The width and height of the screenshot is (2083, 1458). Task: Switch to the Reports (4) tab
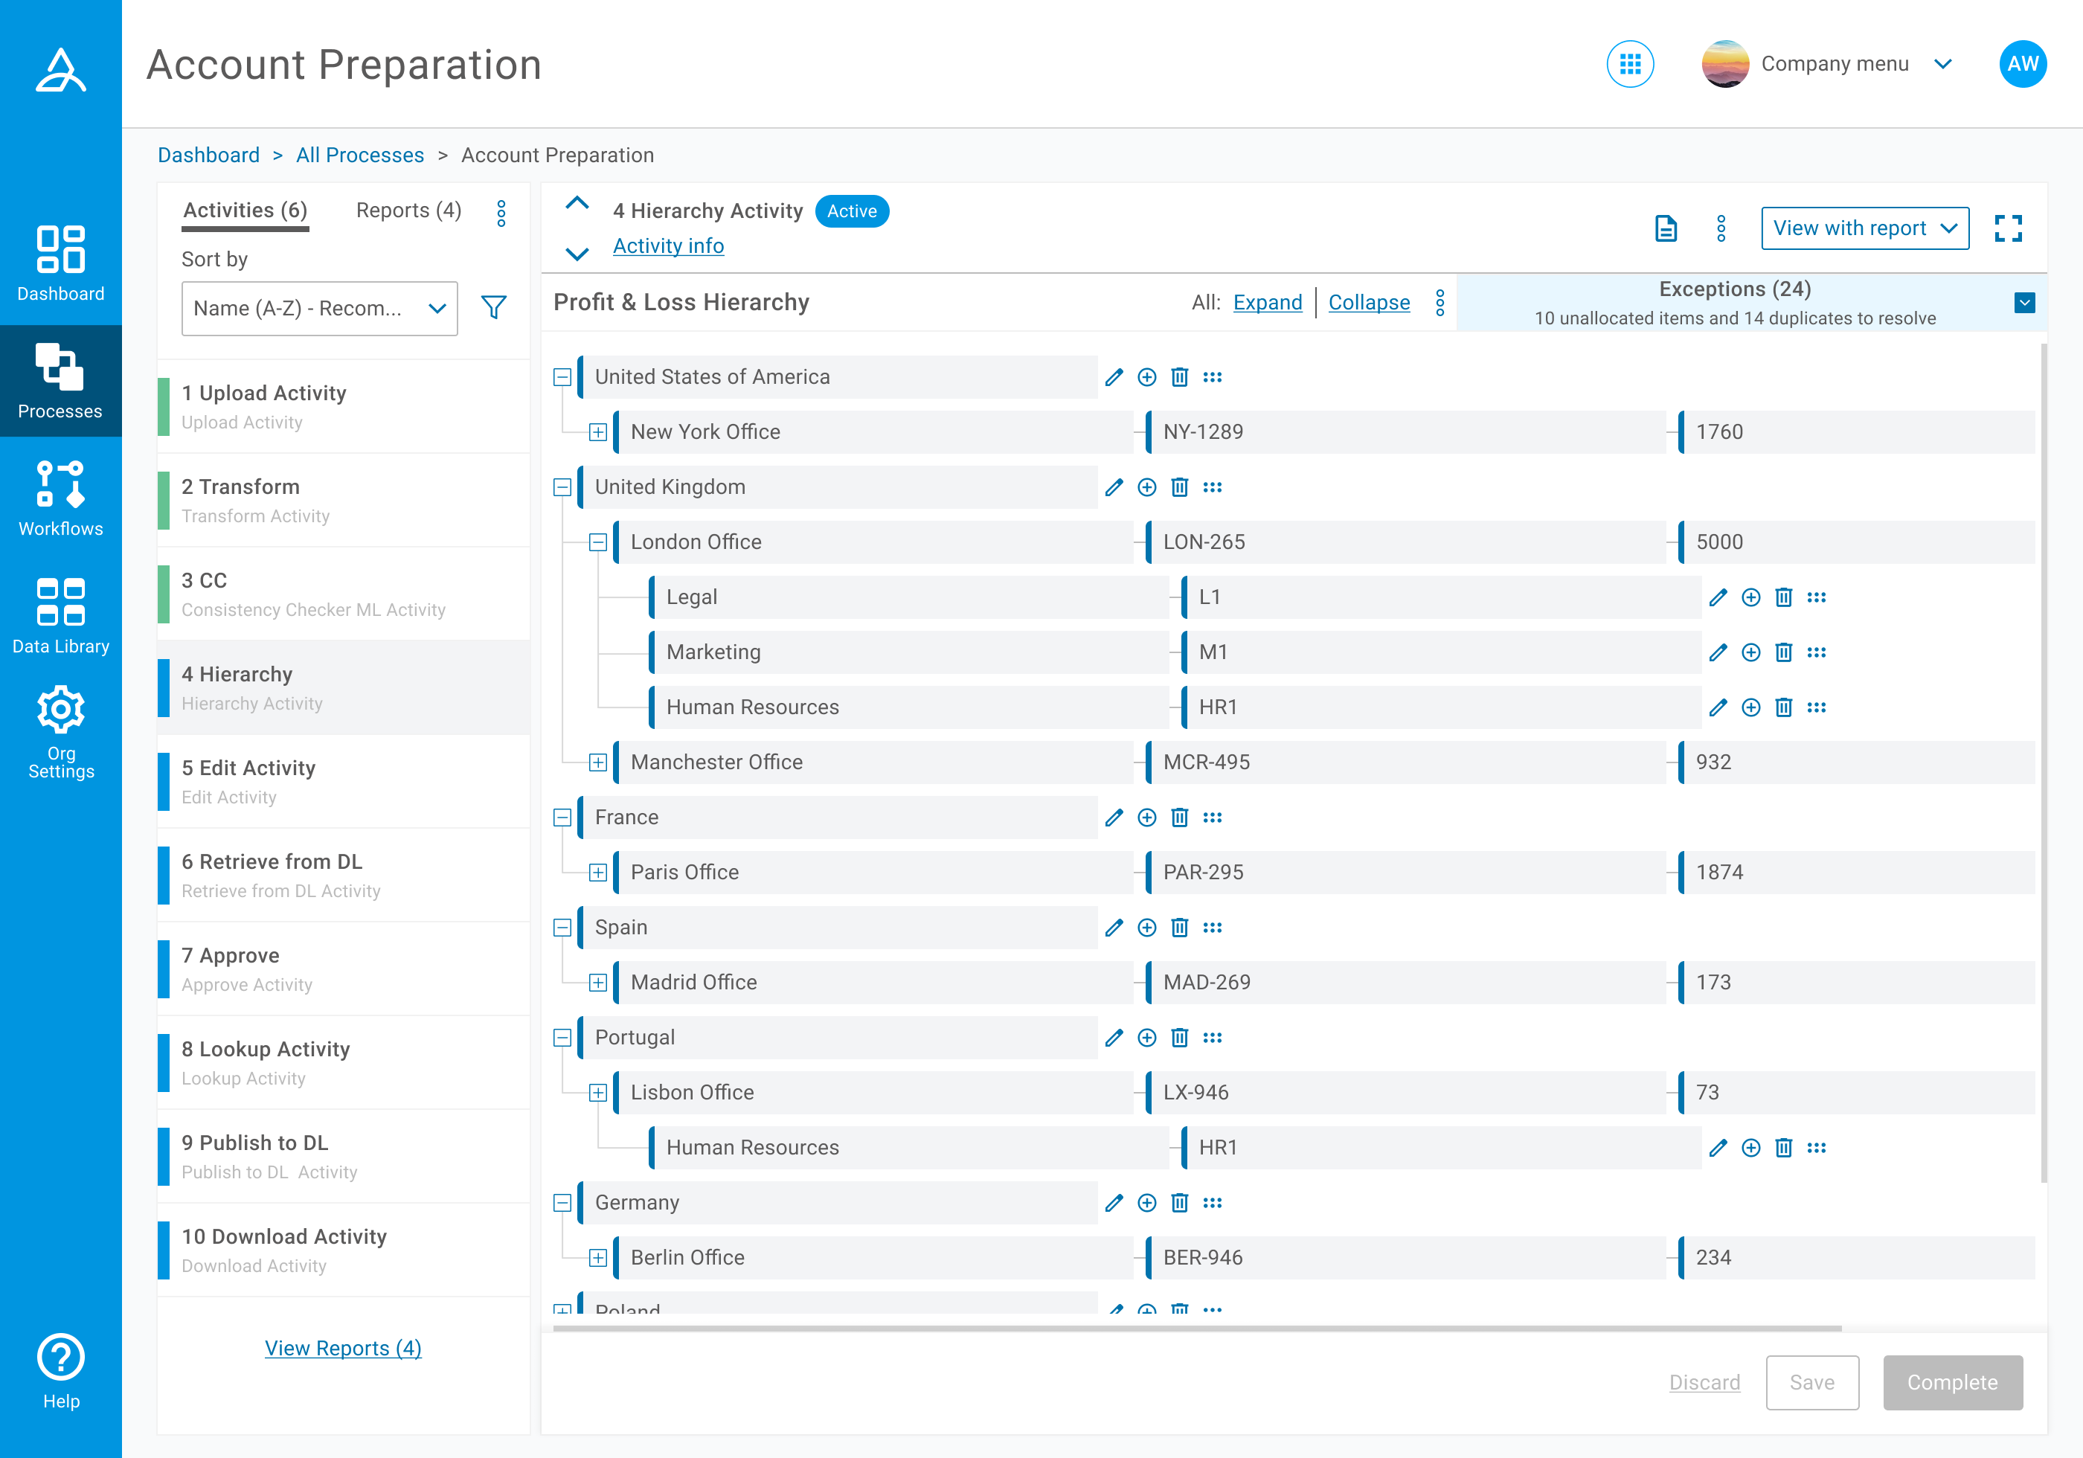pos(408,211)
